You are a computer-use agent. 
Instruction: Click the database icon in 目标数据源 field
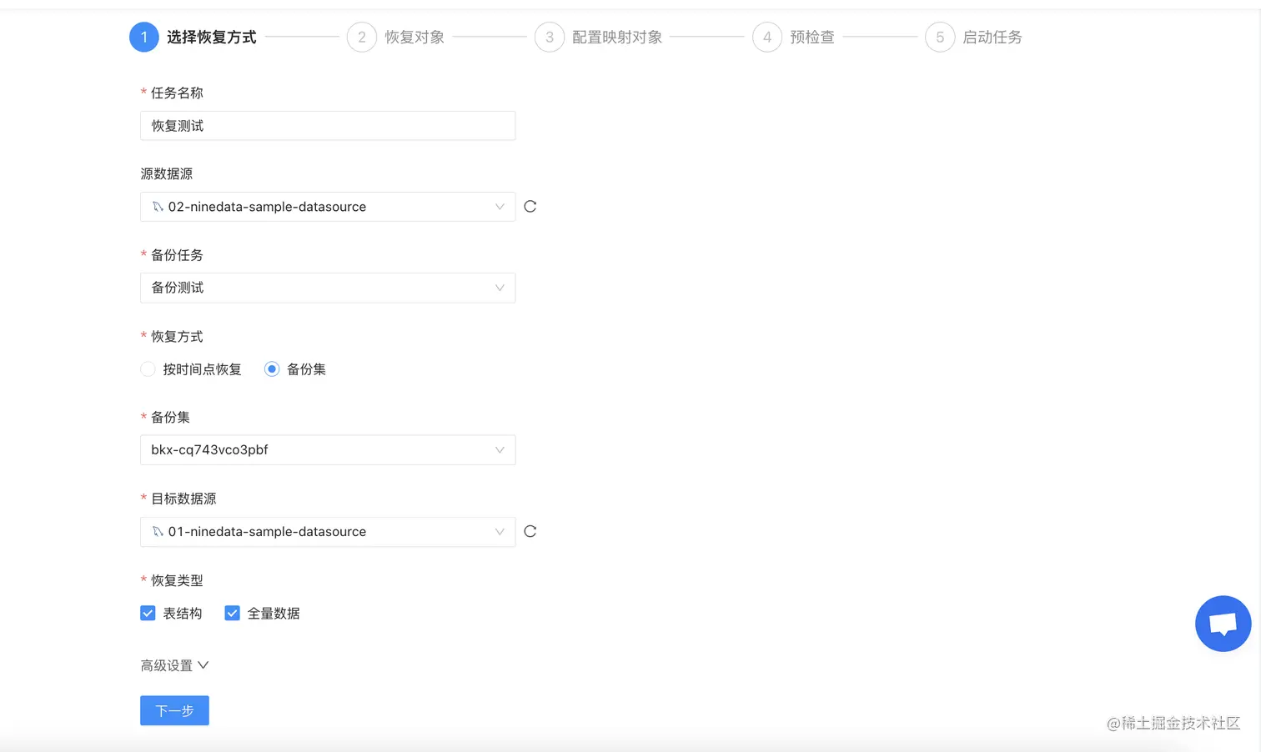click(158, 532)
